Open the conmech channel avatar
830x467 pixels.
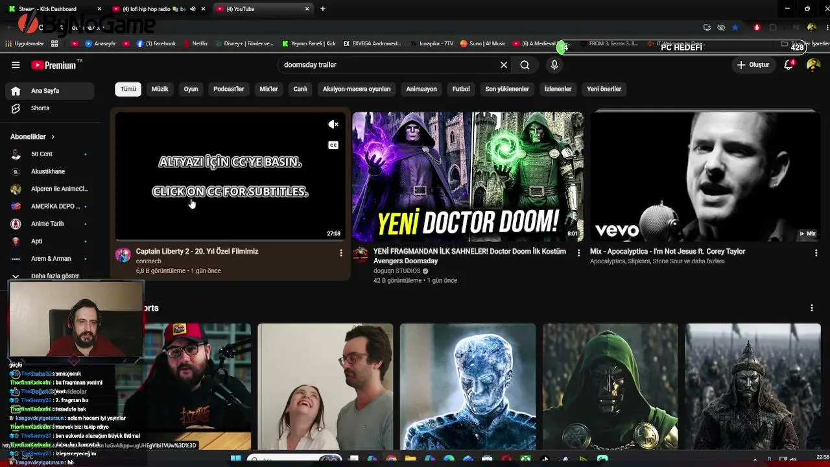[123, 255]
